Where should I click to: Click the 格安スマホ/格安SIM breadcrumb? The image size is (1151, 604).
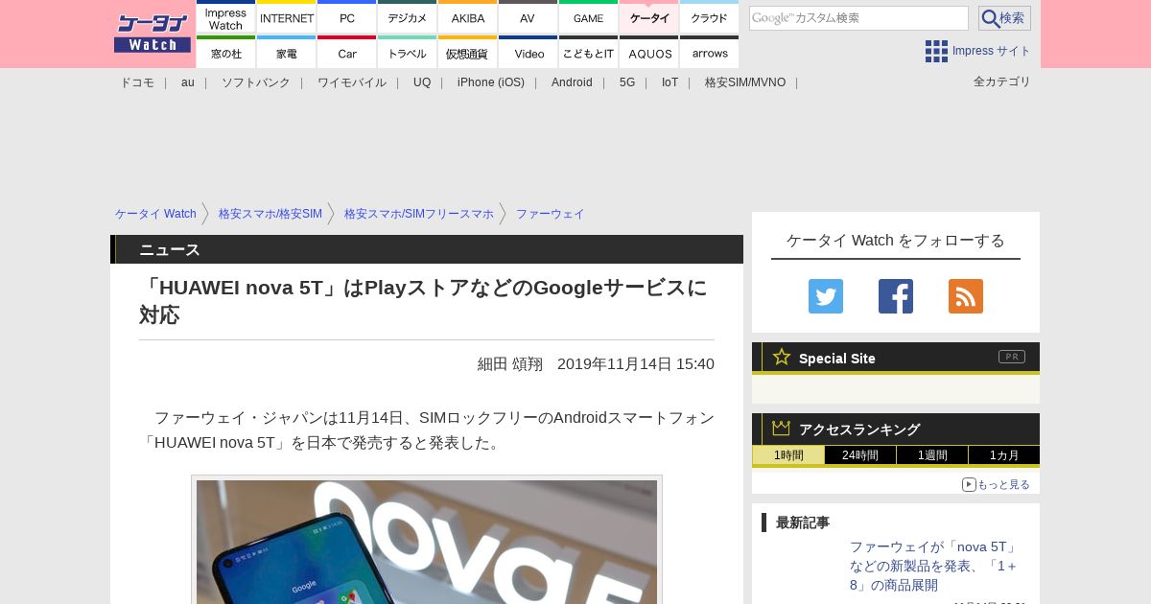(x=270, y=214)
